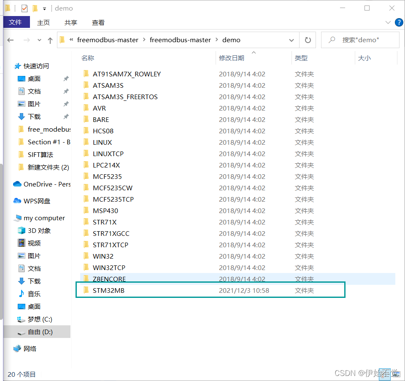
Task: Click first freemodbus-master breadcrumb segment
Action: pyautogui.click(x=108, y=40)
